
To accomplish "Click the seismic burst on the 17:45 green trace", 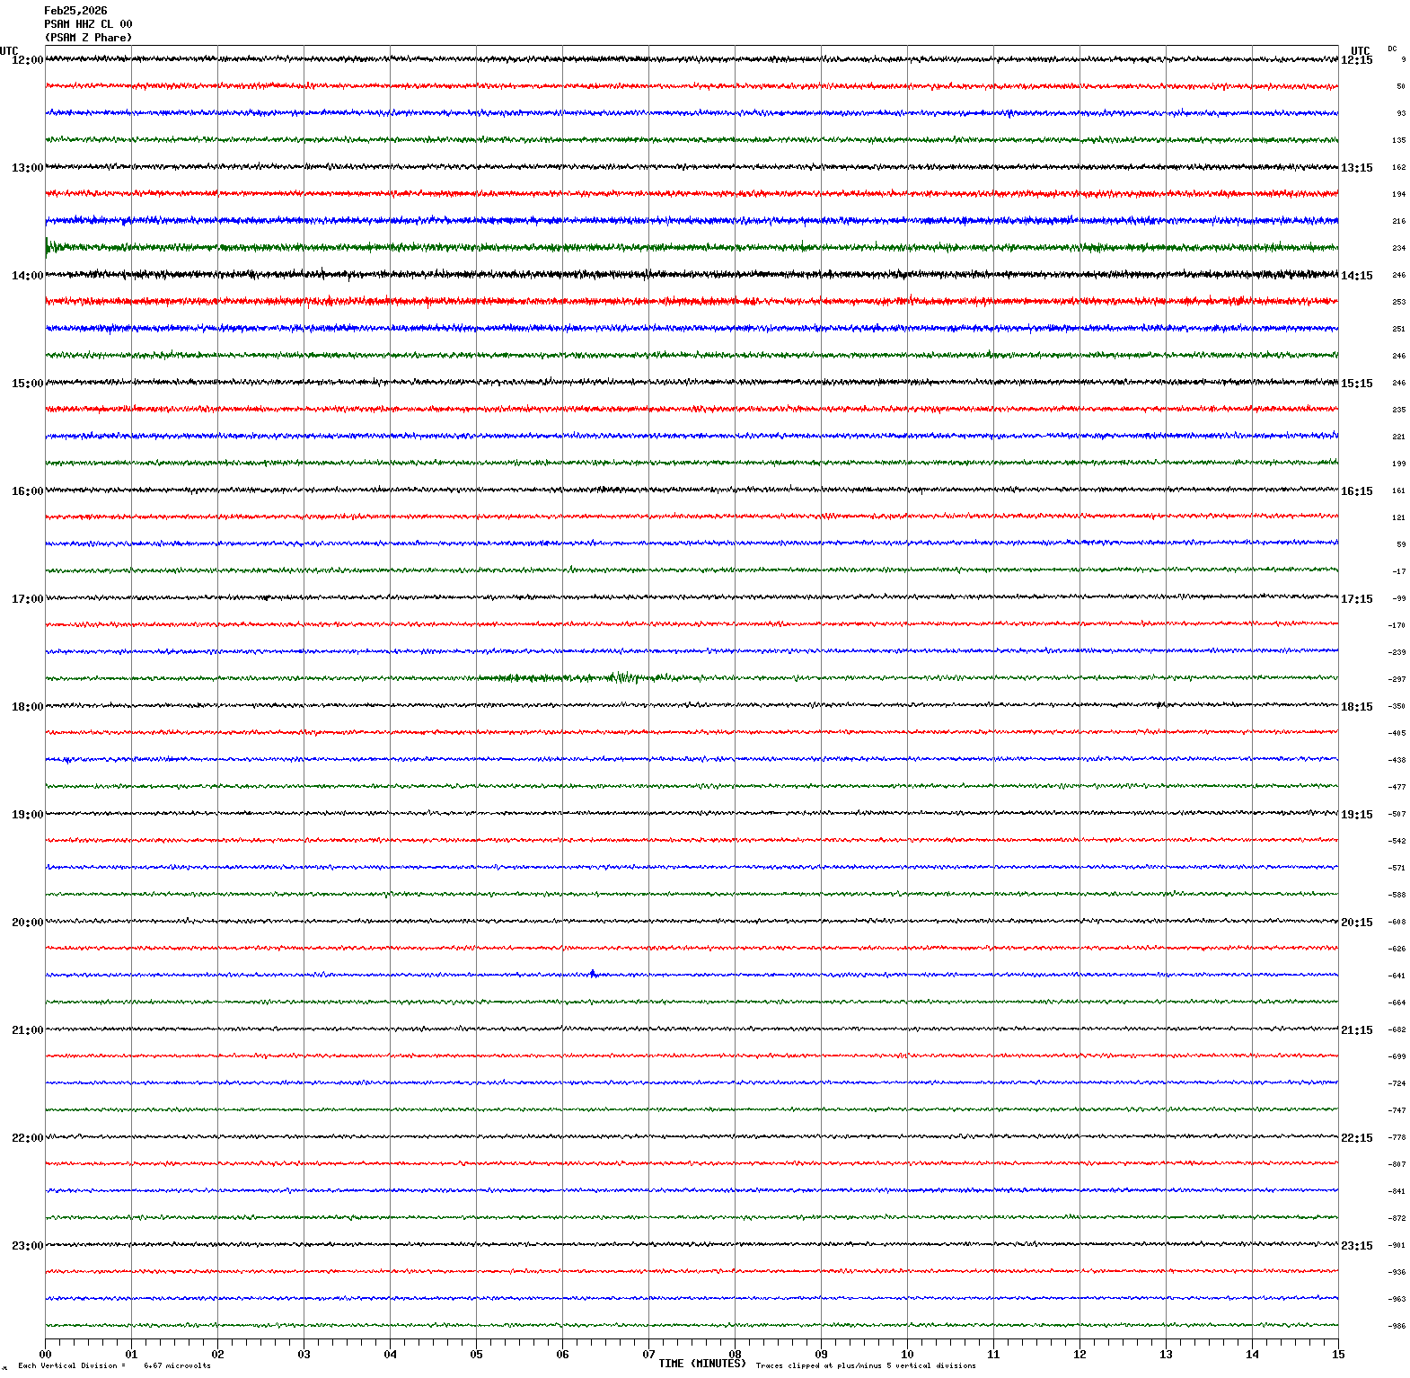I will coord(622,678).
